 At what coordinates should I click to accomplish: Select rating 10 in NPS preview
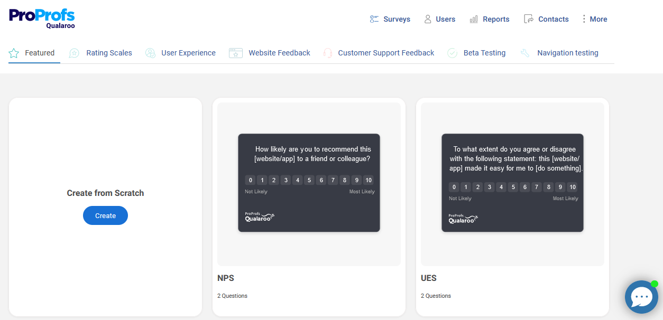tap(368, 180)
